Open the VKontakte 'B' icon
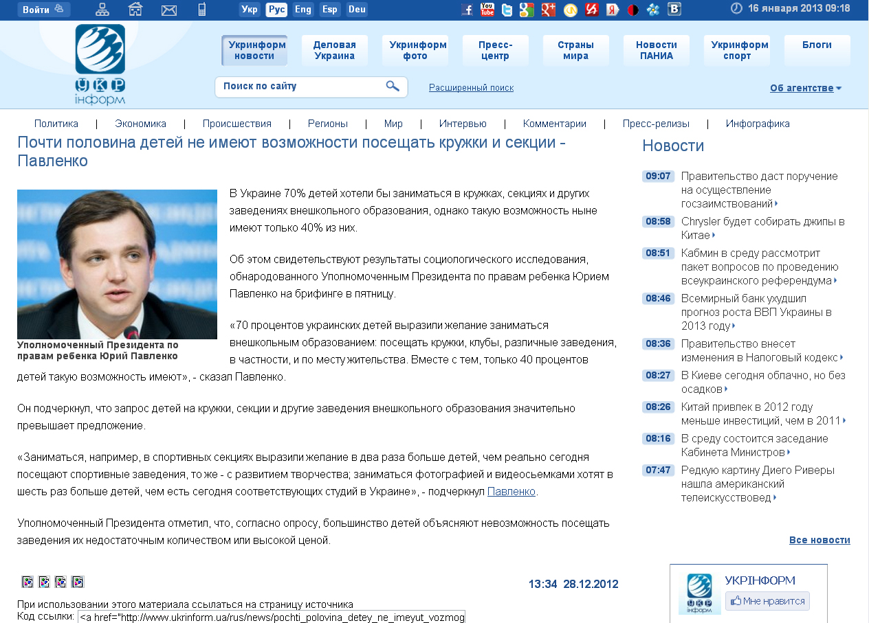Image resolution: width=869 pixels, height=623 pixels. [x=674, y=10]
